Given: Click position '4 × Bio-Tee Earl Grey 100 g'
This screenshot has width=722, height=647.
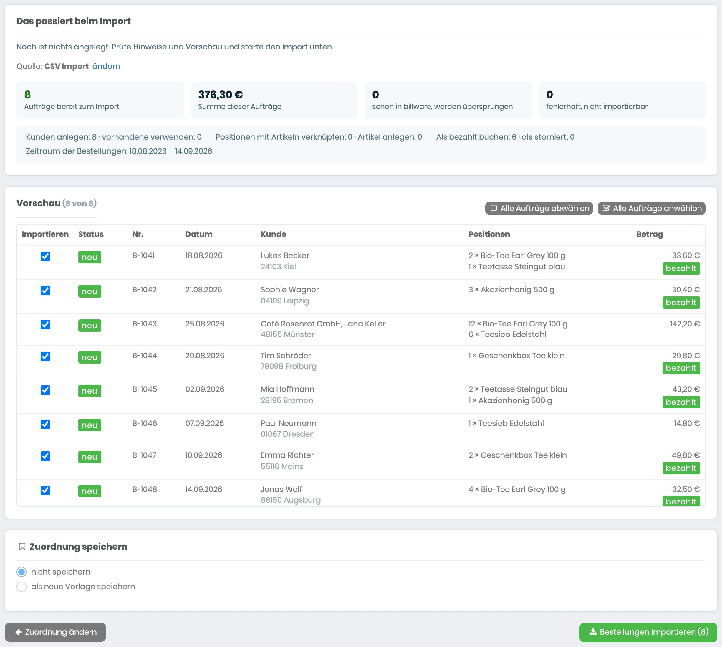Looking at the screenshot, I should tap(517, 489).
